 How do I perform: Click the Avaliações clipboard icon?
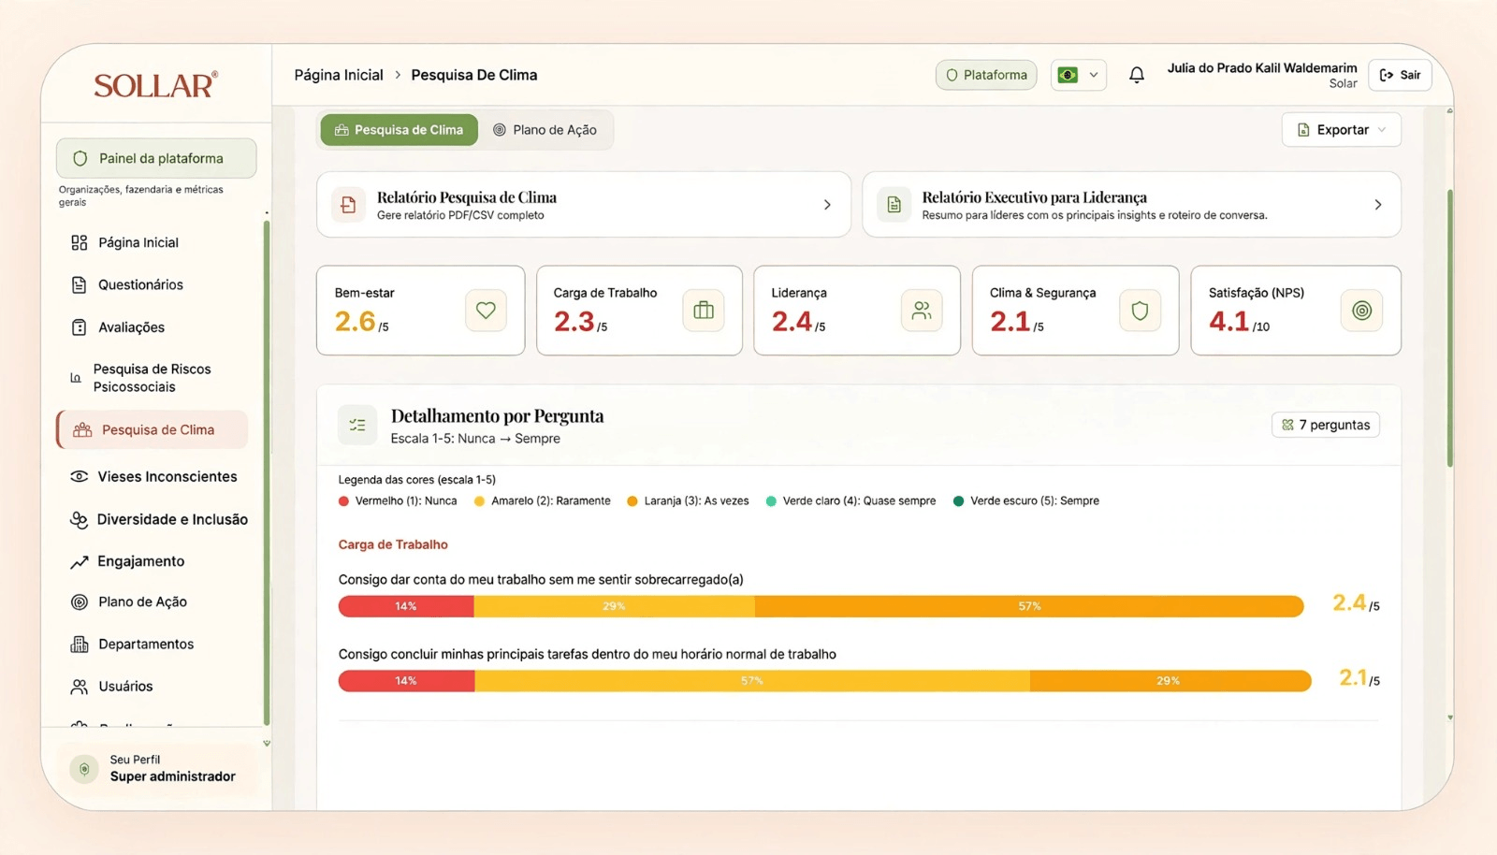pos(80,327)
